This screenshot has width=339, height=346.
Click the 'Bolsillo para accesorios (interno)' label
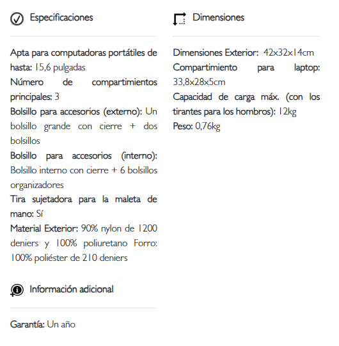click(84, 156)
